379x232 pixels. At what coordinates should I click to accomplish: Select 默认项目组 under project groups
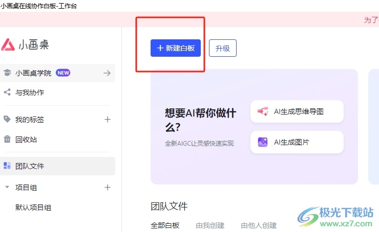tap(33, 207)
